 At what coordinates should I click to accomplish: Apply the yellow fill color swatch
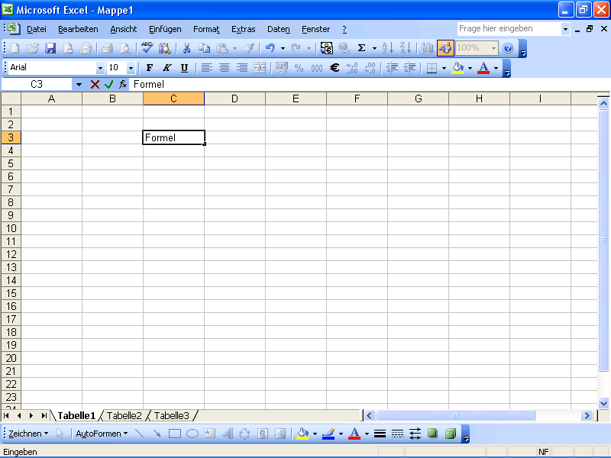[457, 68]
